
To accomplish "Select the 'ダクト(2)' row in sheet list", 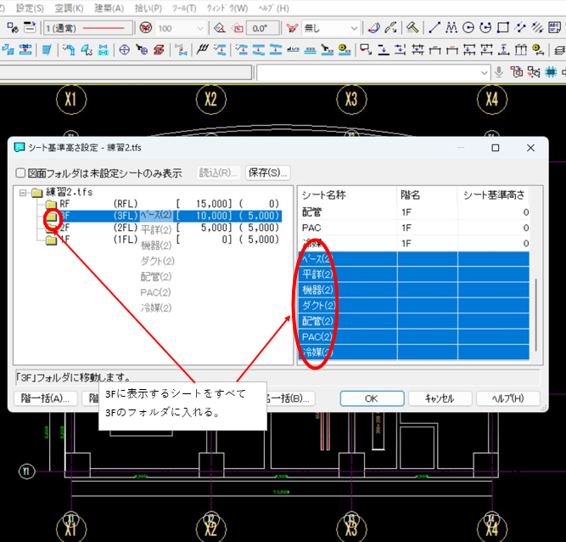I will (413, 305).
